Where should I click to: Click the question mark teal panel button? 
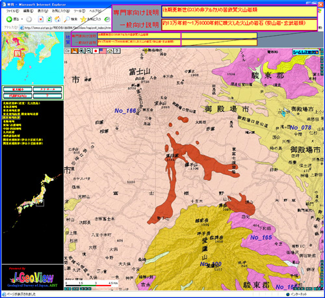click(47, 96)
